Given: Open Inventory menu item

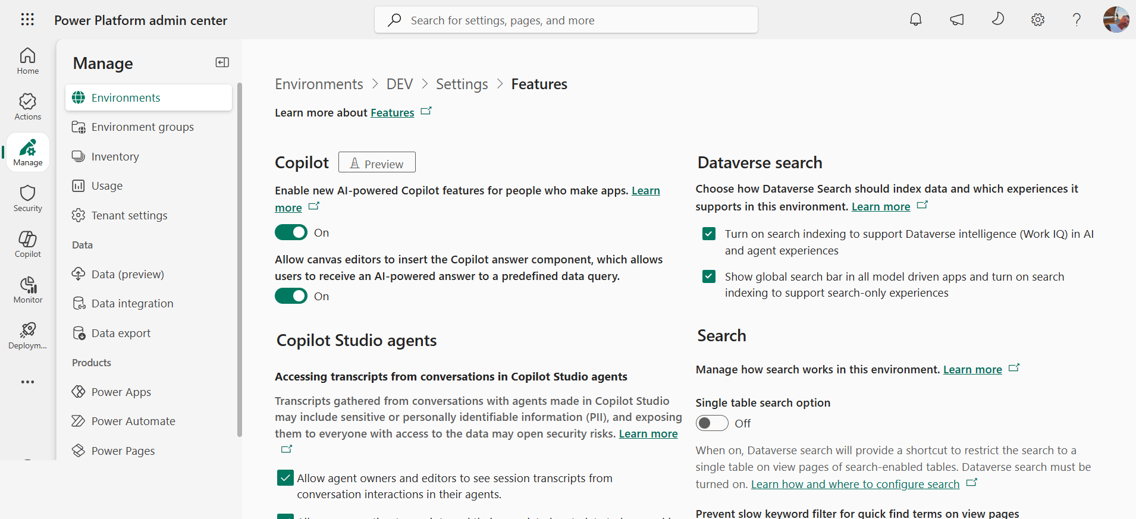Looking at the screenshot, I should [x=149, y=156].
